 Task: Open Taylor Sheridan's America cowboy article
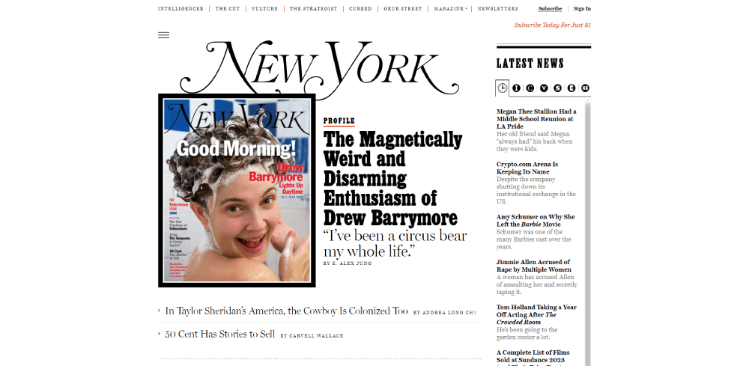pos(287,311)
